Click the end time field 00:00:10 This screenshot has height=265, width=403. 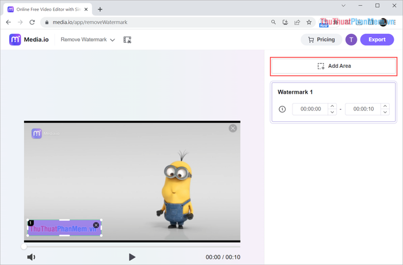363,109
